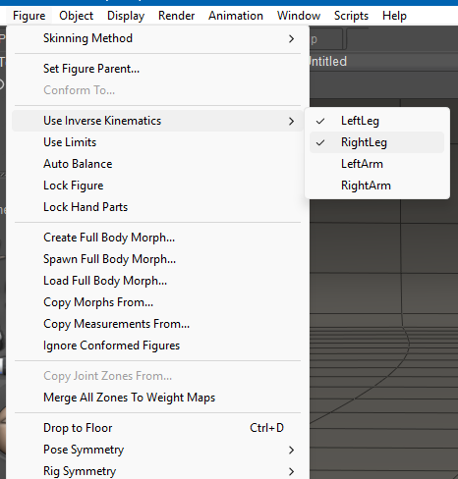The width and height of the screenshot is (458, 479).
Task: Enable inverse kinematics for LeftArm
Action: click(377, 164)
